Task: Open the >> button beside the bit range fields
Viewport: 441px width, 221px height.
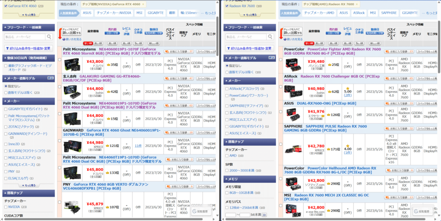Action: pyautogui.click(x=264, y=215)
